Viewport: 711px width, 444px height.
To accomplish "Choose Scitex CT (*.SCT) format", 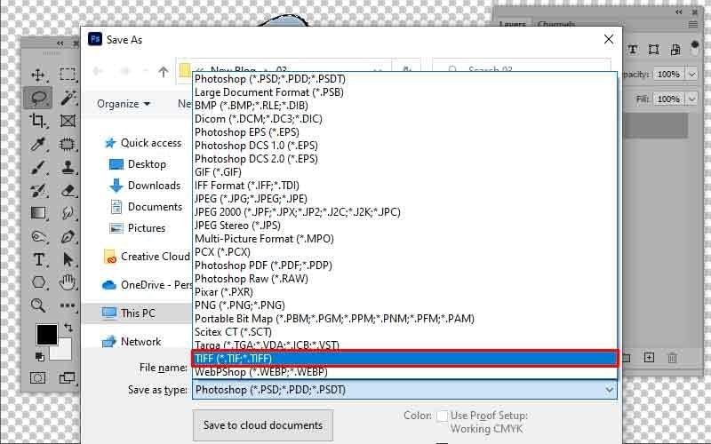I will 405,331.
